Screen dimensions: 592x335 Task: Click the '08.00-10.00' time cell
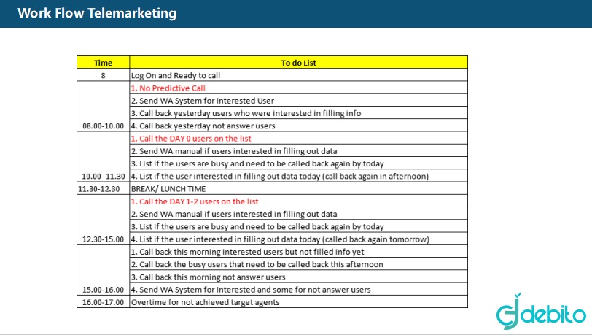103,107
